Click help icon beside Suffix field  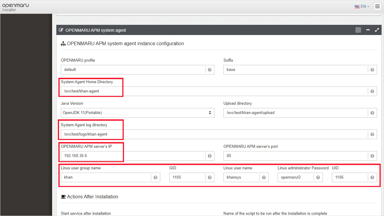click(372, 70)
